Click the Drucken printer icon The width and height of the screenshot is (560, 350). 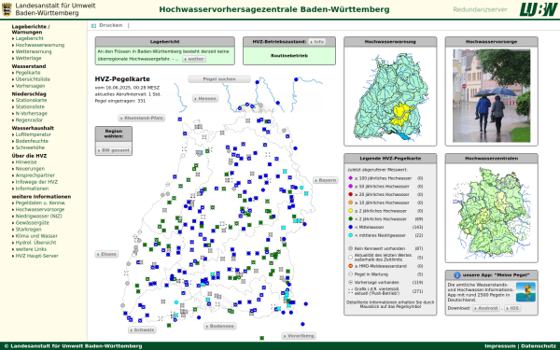point(93,25)
